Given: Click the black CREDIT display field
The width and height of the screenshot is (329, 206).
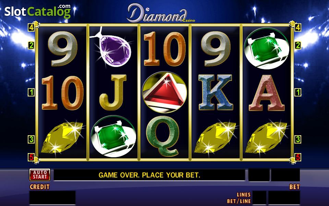Looking at the screenshot, I should [52, 197].
